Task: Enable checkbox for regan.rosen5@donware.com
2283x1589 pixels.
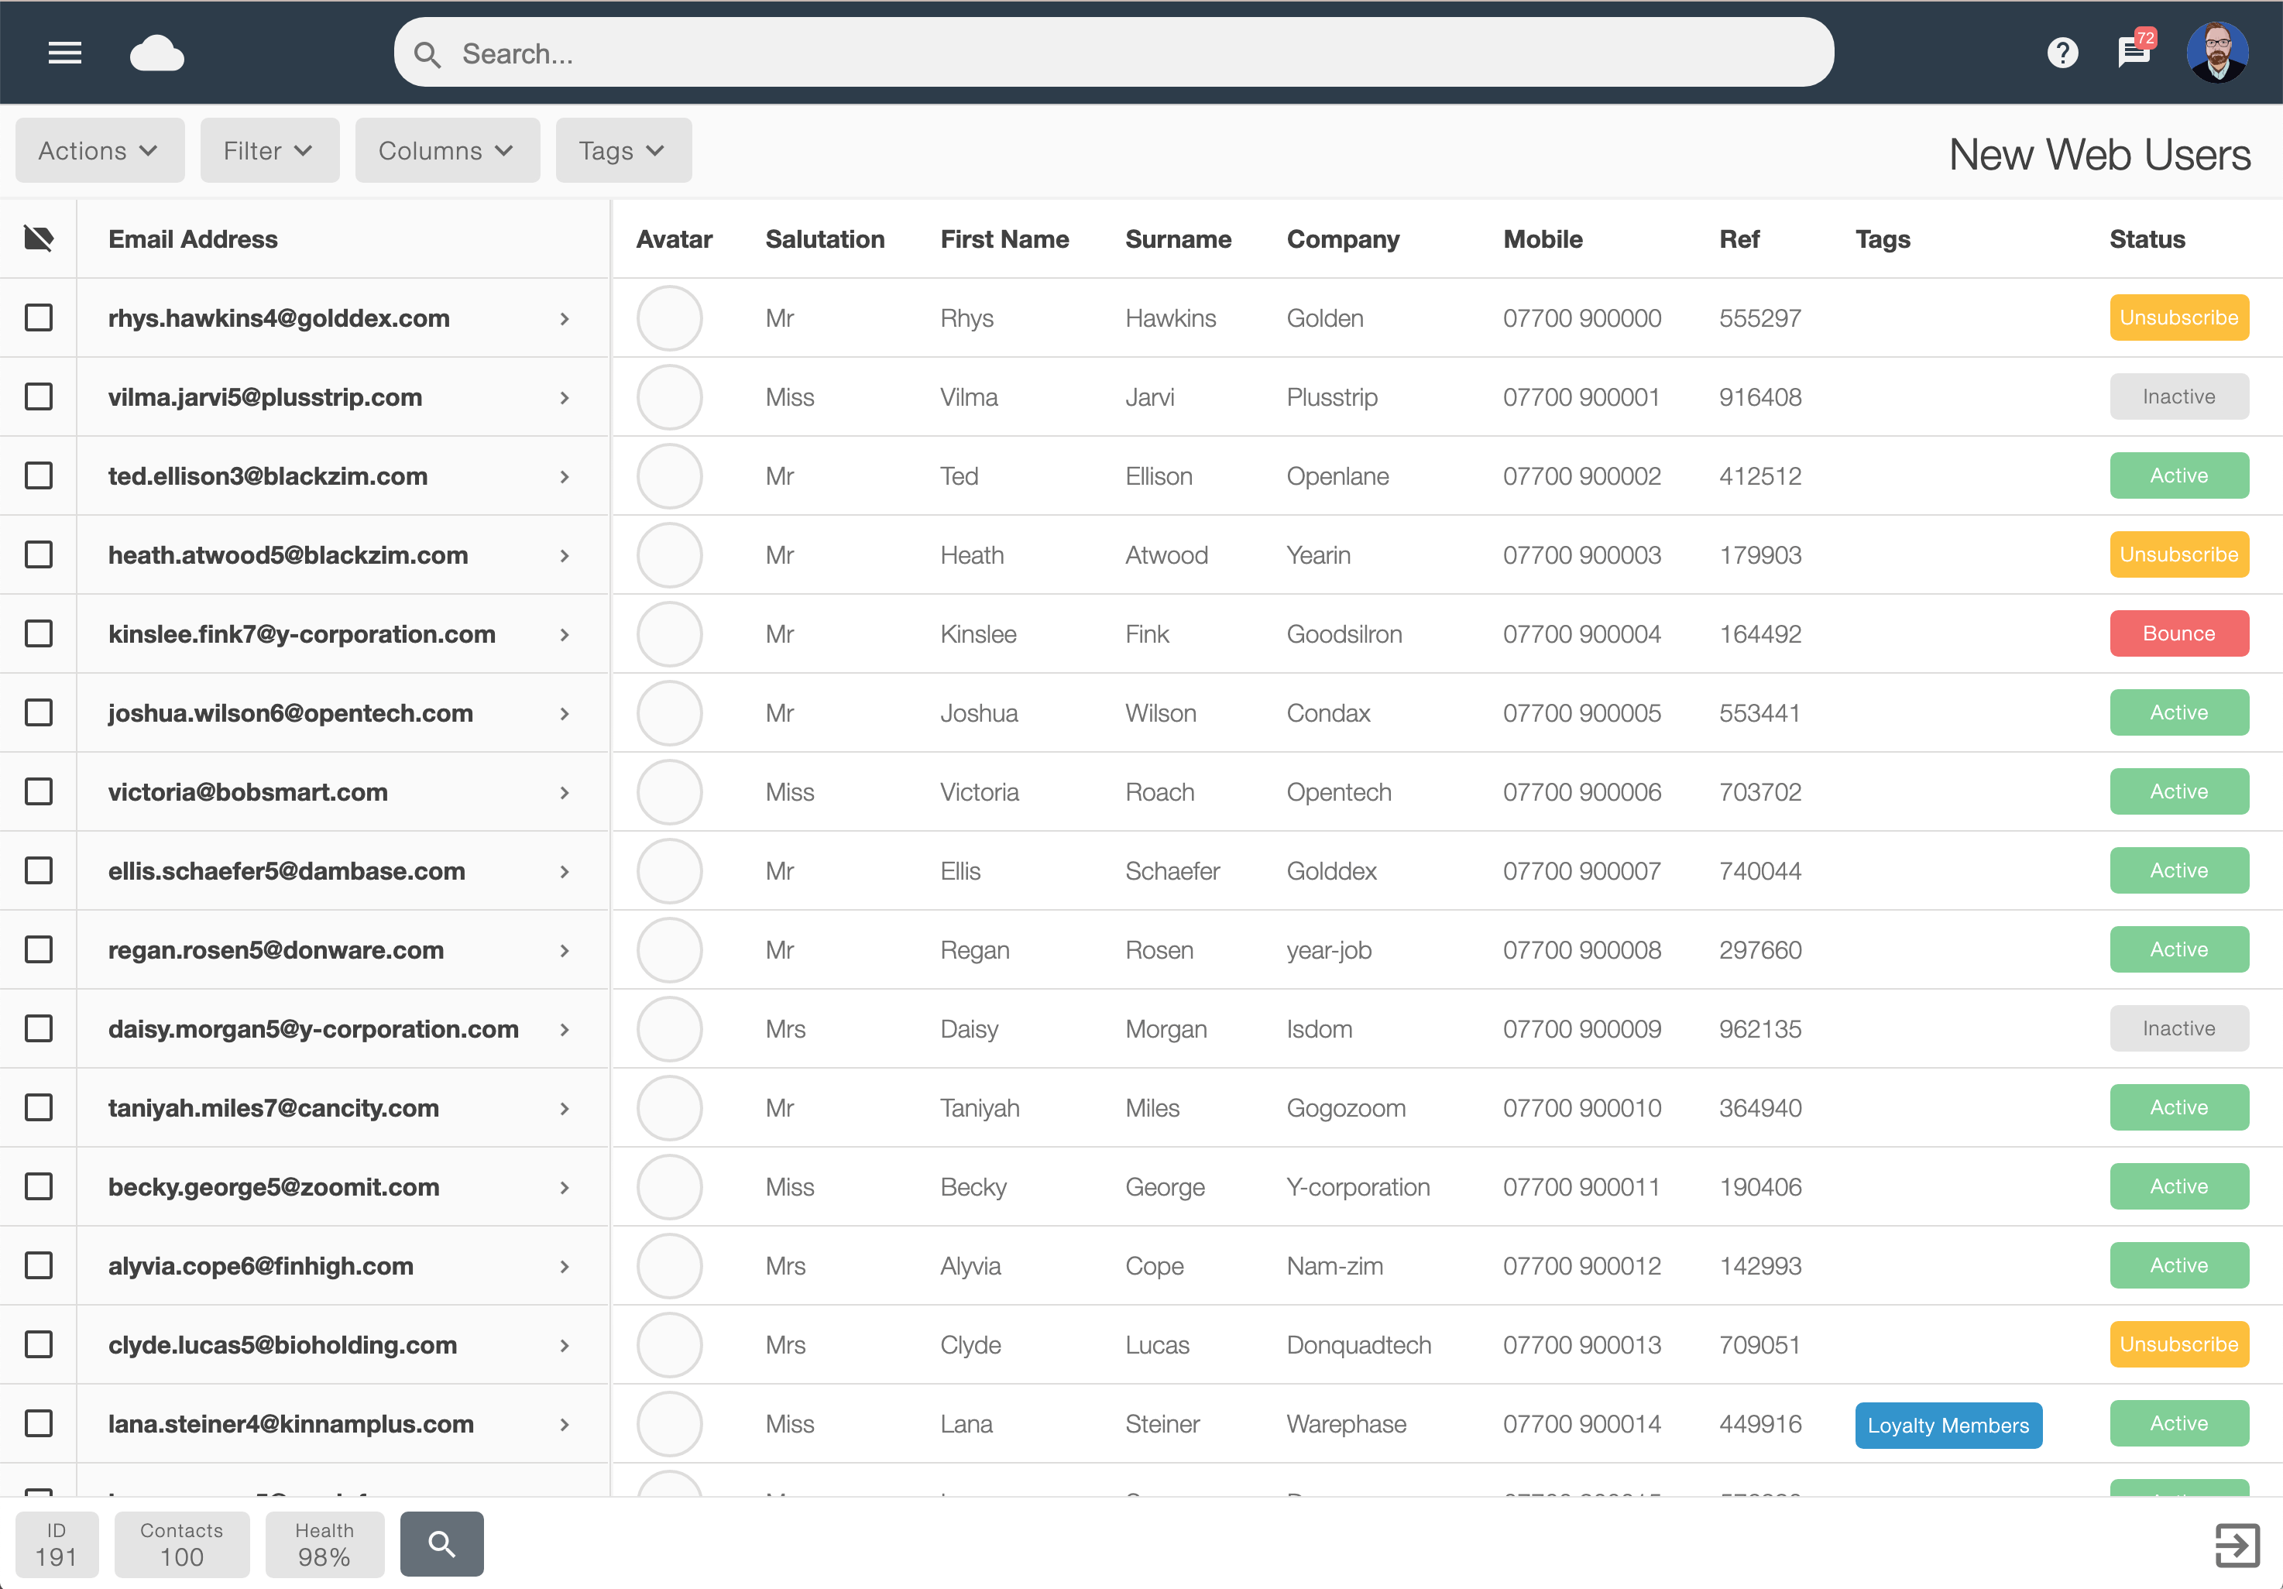Action: (39, 949)
